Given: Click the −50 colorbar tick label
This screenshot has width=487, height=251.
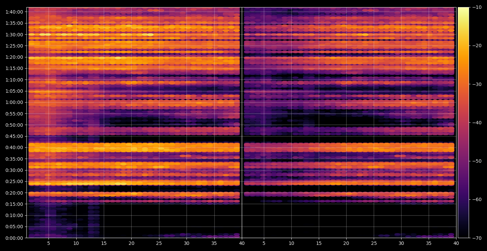Looking at the screenshot, I should 477,161.
